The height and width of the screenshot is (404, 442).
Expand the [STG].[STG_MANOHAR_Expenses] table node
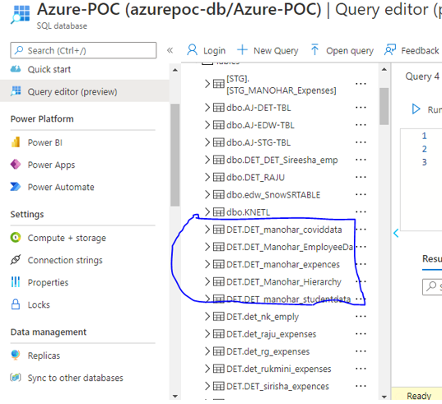click(207, 84)
